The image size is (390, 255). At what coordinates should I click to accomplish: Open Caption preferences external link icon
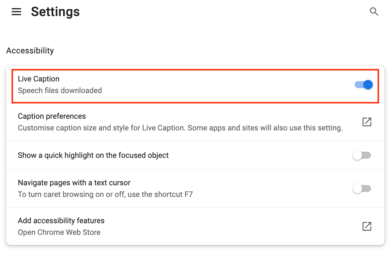coord(367,122)
